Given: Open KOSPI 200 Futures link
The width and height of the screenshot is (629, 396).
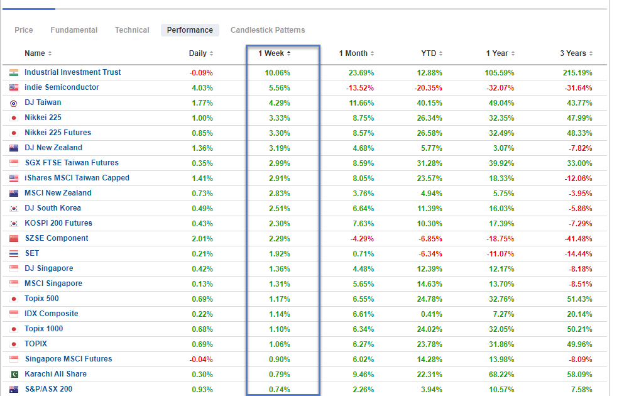Looking at the screenshot, I should pyautogui.click(x=58, y=223).
